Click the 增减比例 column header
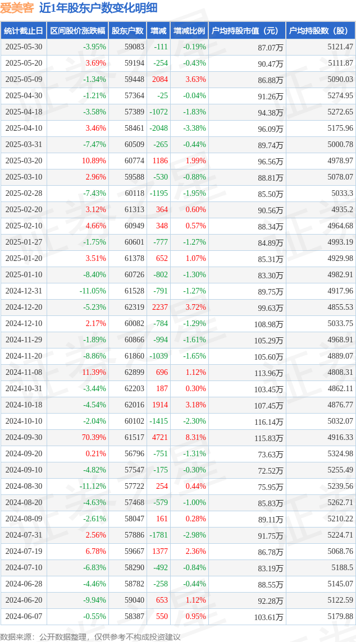 pos(189,31)
